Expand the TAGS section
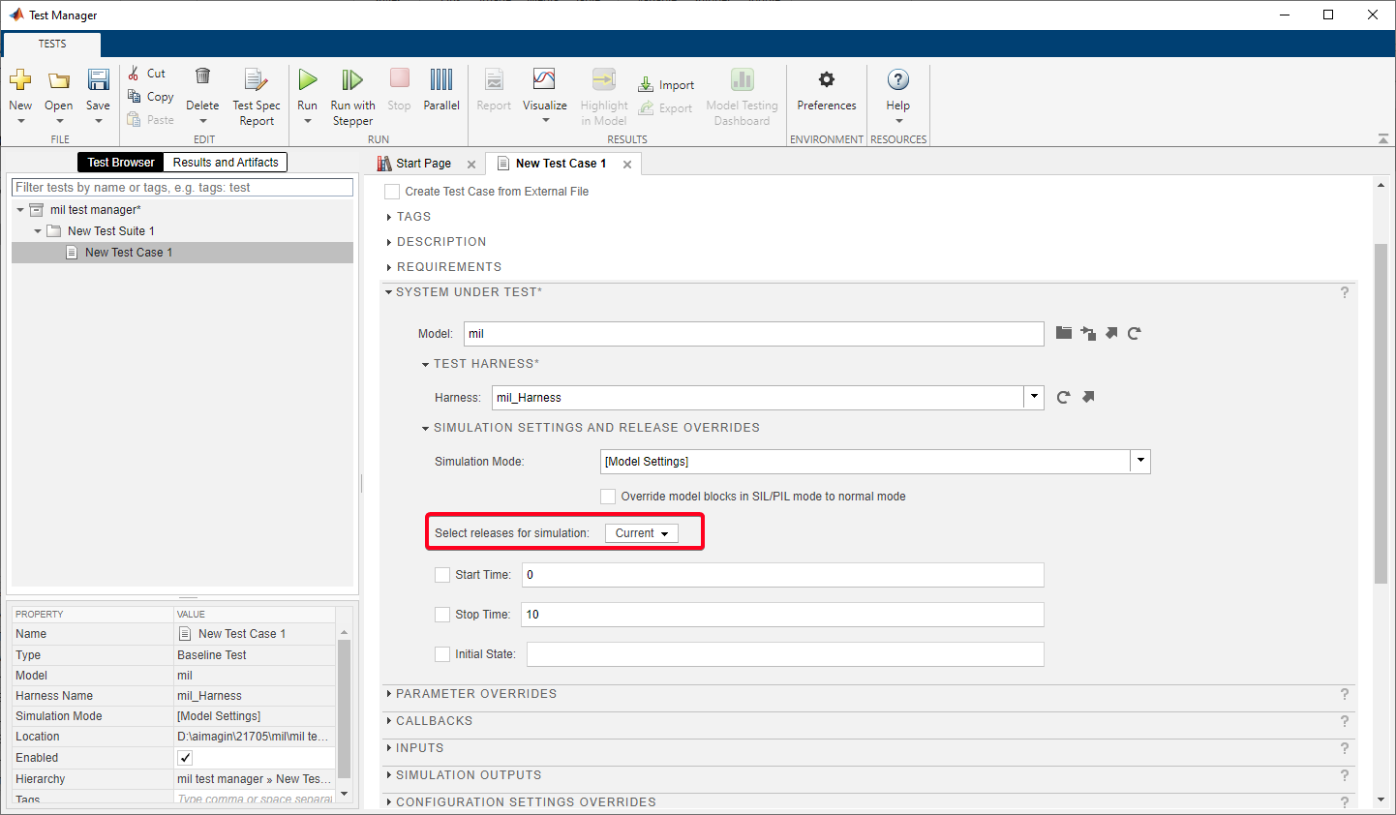Image resolution: width=1396 pixels, height=815 pixels. click(x=389, y=217)
